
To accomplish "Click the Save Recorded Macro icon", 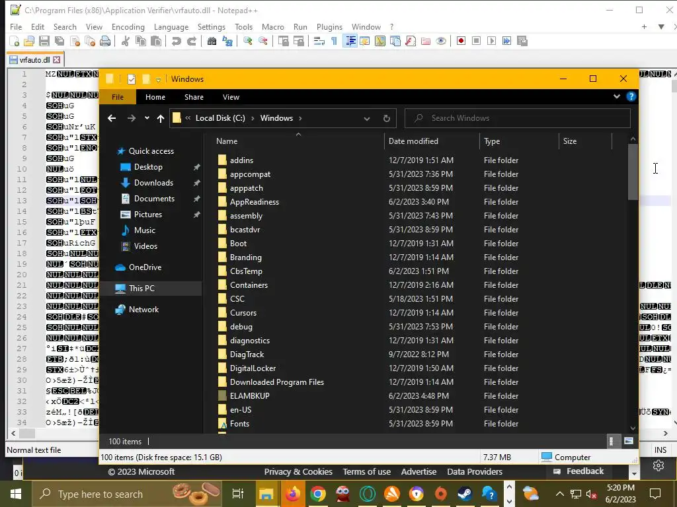I will (522, 41).
